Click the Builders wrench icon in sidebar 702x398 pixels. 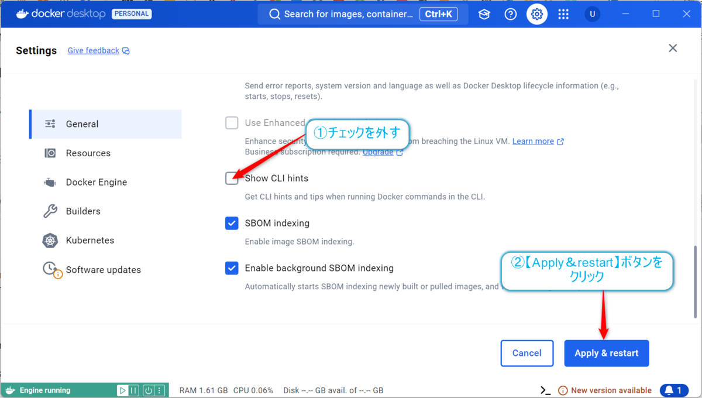pyautogui.click(x=50, y=211)
